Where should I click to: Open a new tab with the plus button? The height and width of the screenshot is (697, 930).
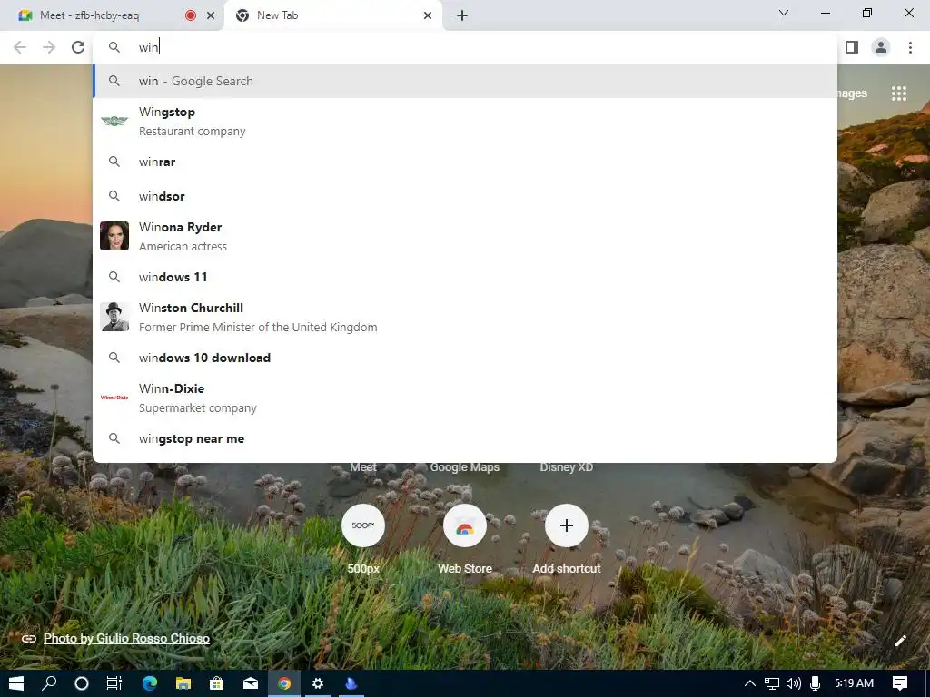[462, 15]
